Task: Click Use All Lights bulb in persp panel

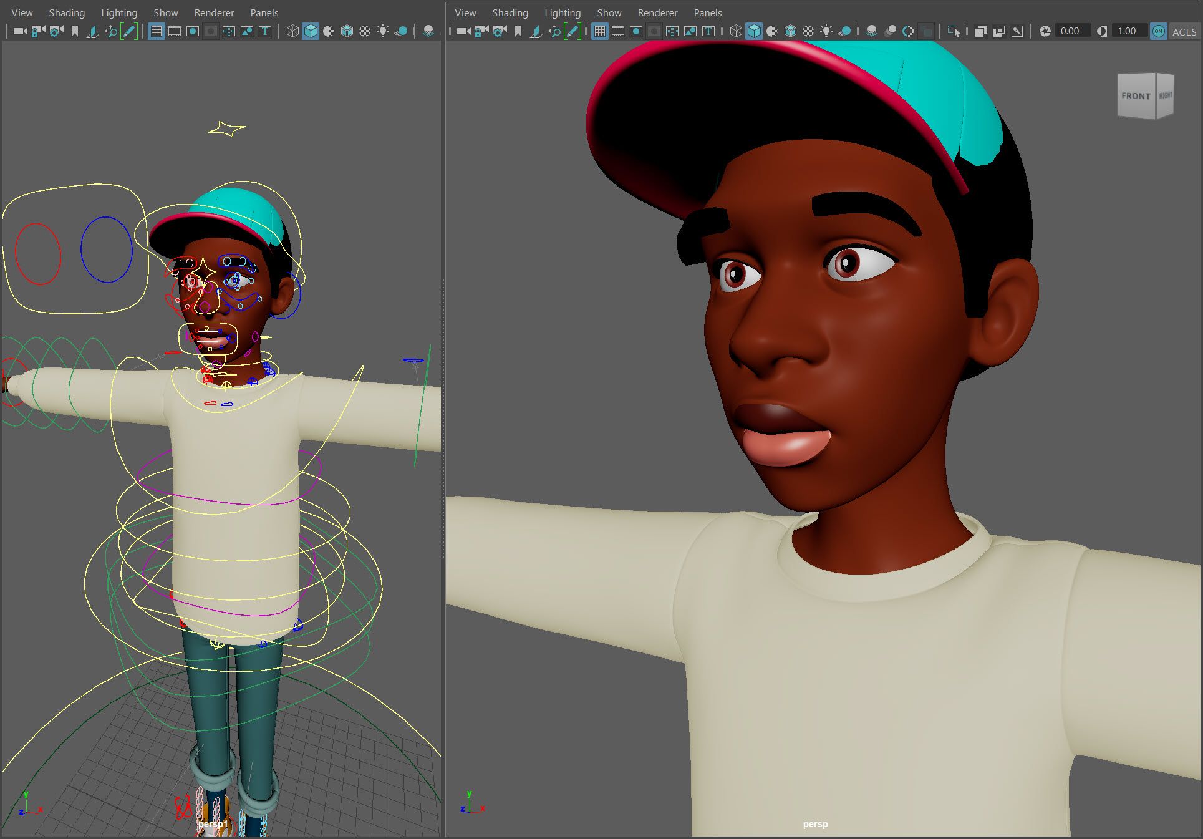Action: coord(826,31)
